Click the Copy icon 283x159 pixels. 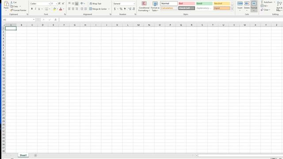coord(11,6)
